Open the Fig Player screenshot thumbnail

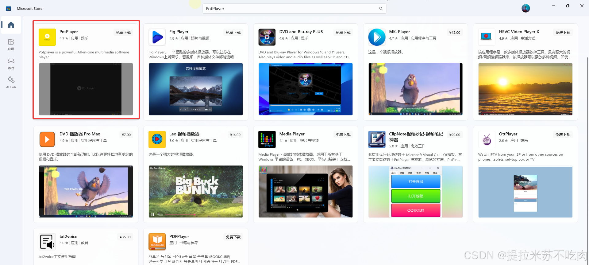click(196, 89)
